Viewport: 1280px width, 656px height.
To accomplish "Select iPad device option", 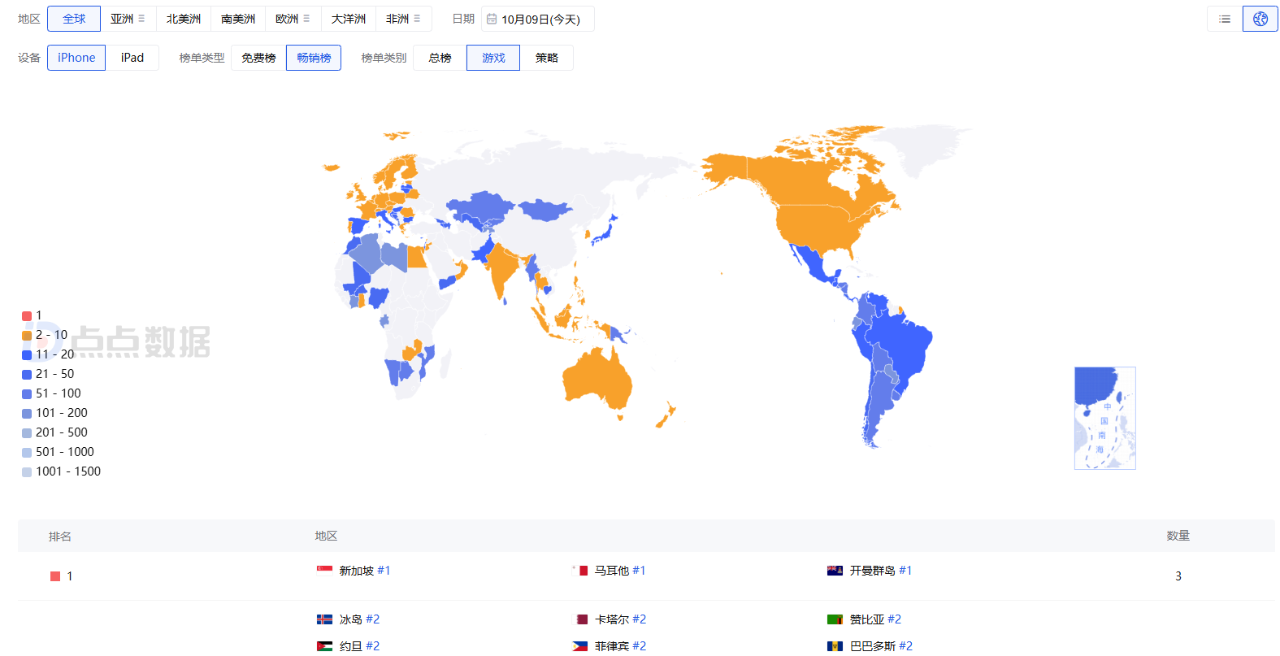I will [x=132, y=58].
